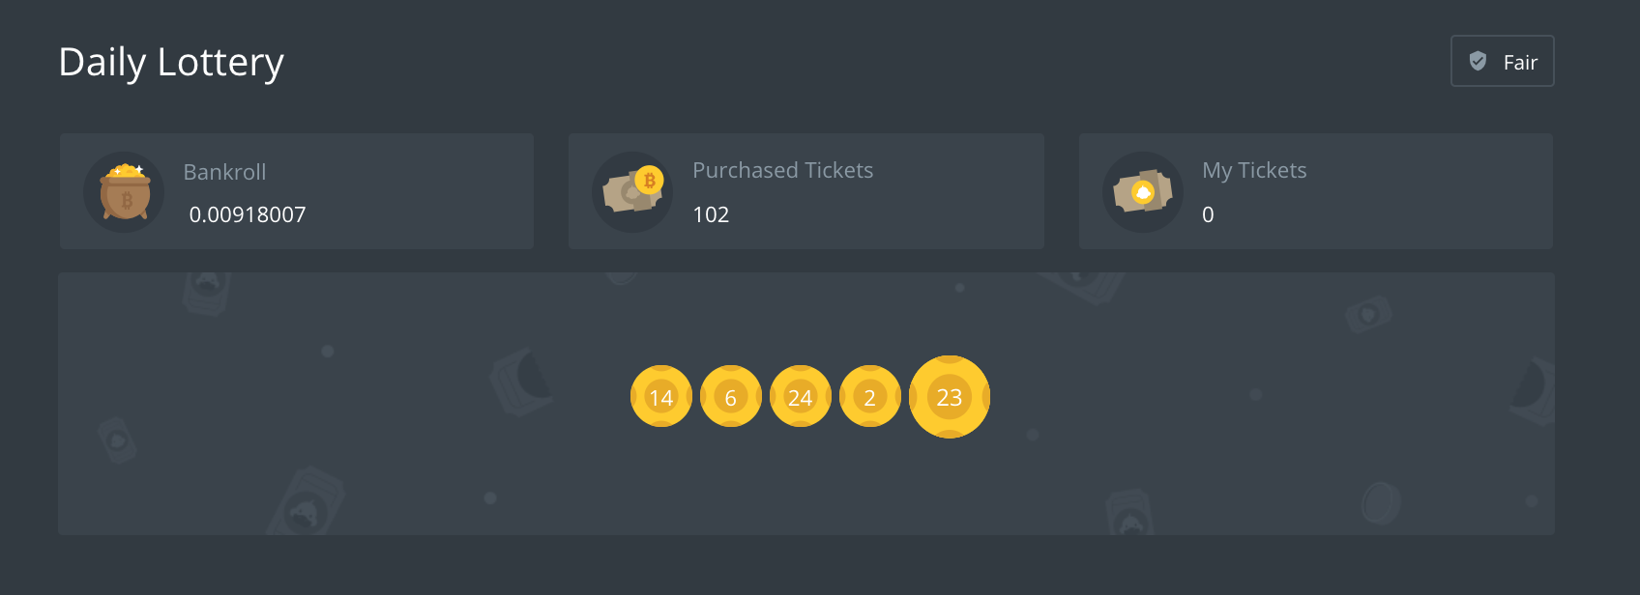Click the My Tickets label

pyautogui.click(x=1254, y=170)
